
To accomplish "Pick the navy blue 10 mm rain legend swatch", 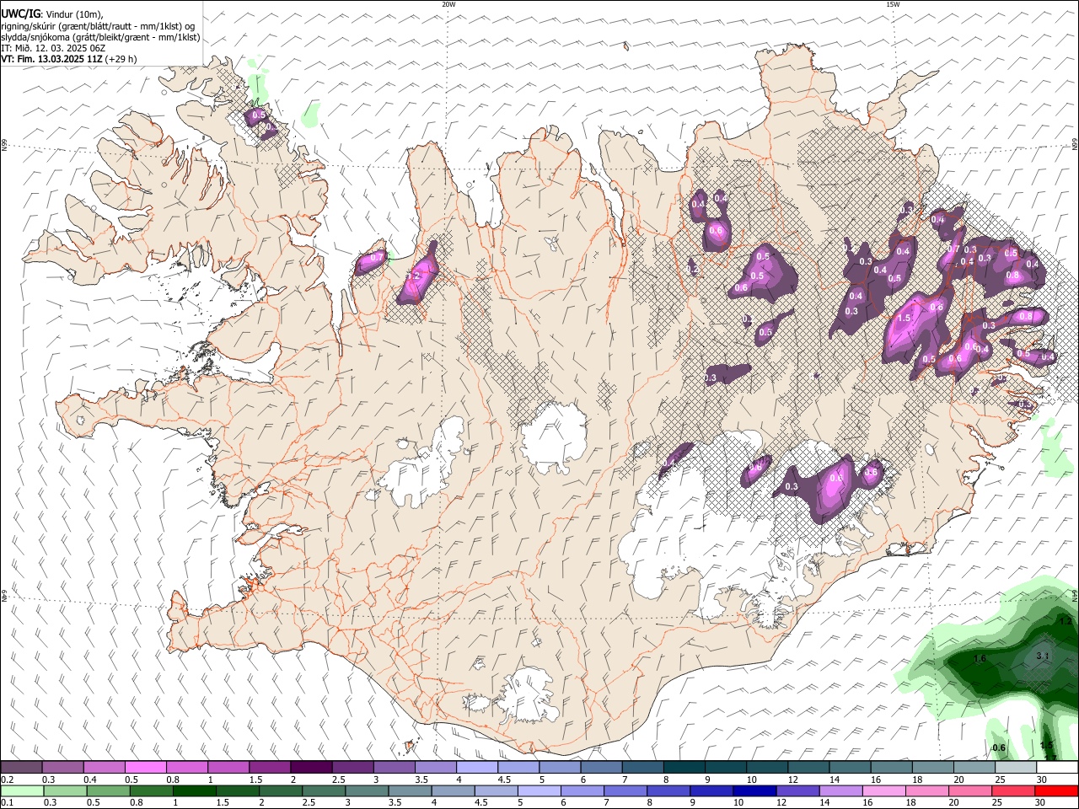I will 754,791.
